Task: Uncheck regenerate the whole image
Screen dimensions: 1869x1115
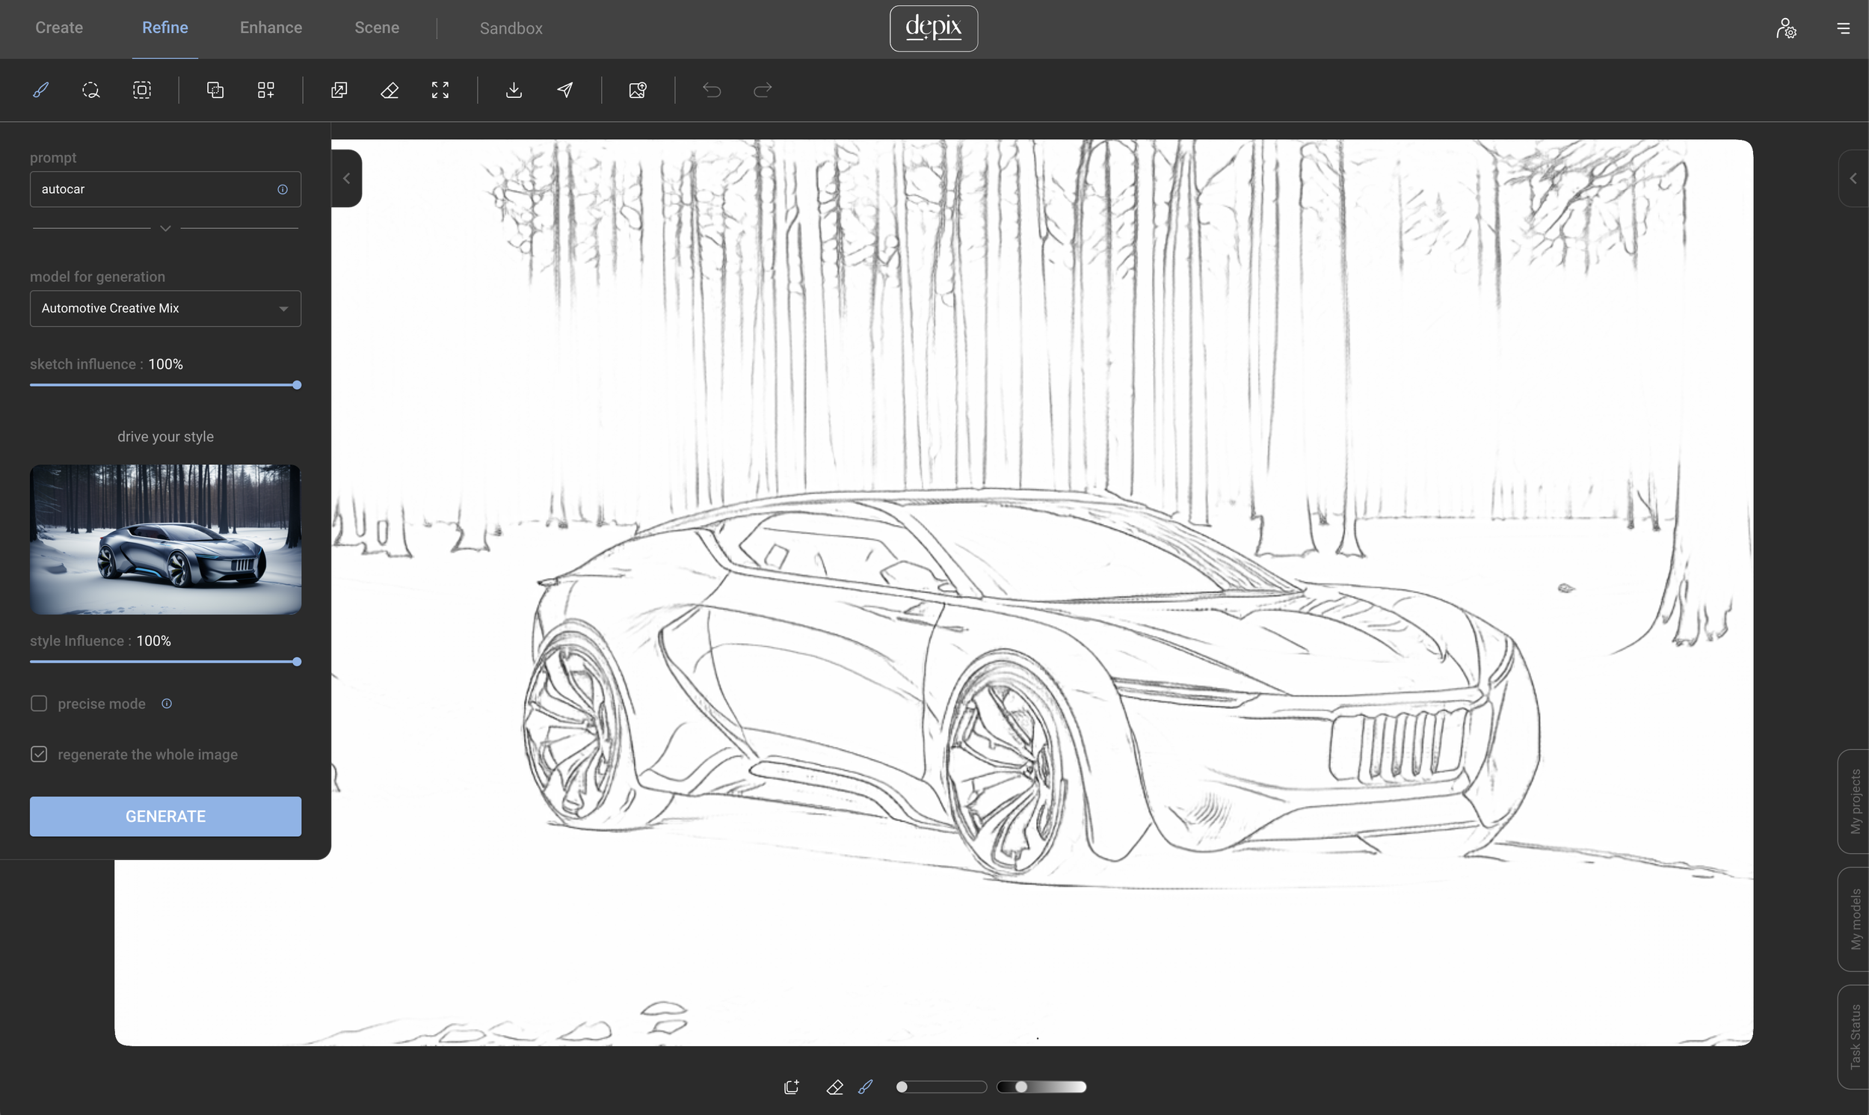Action: tap(39, 754)
